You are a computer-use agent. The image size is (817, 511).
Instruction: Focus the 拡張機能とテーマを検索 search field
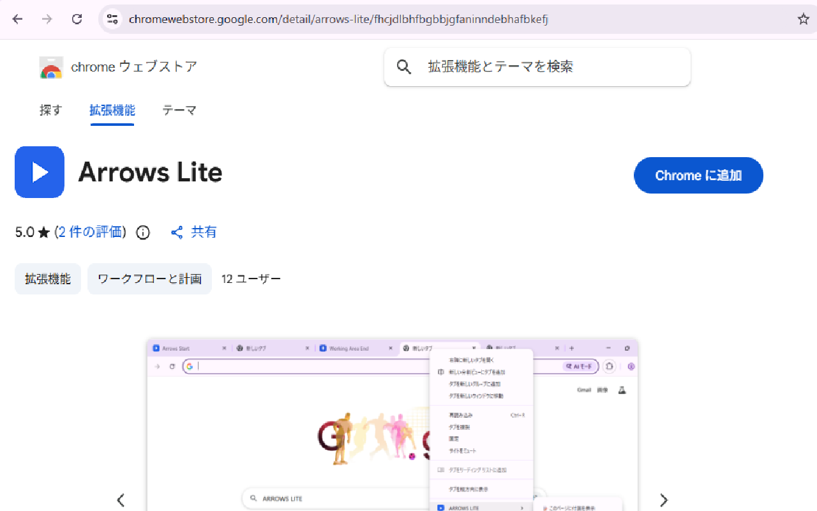(x=537, y=67)
